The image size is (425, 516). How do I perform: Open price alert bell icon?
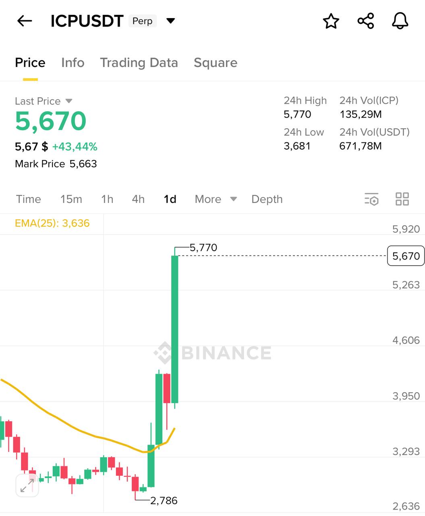click(x=400, y=21)
